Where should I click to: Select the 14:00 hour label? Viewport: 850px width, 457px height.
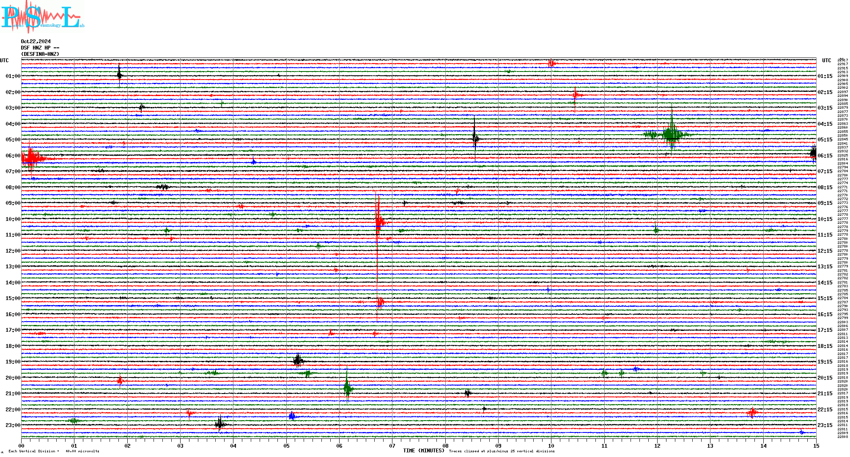[13, 283]
